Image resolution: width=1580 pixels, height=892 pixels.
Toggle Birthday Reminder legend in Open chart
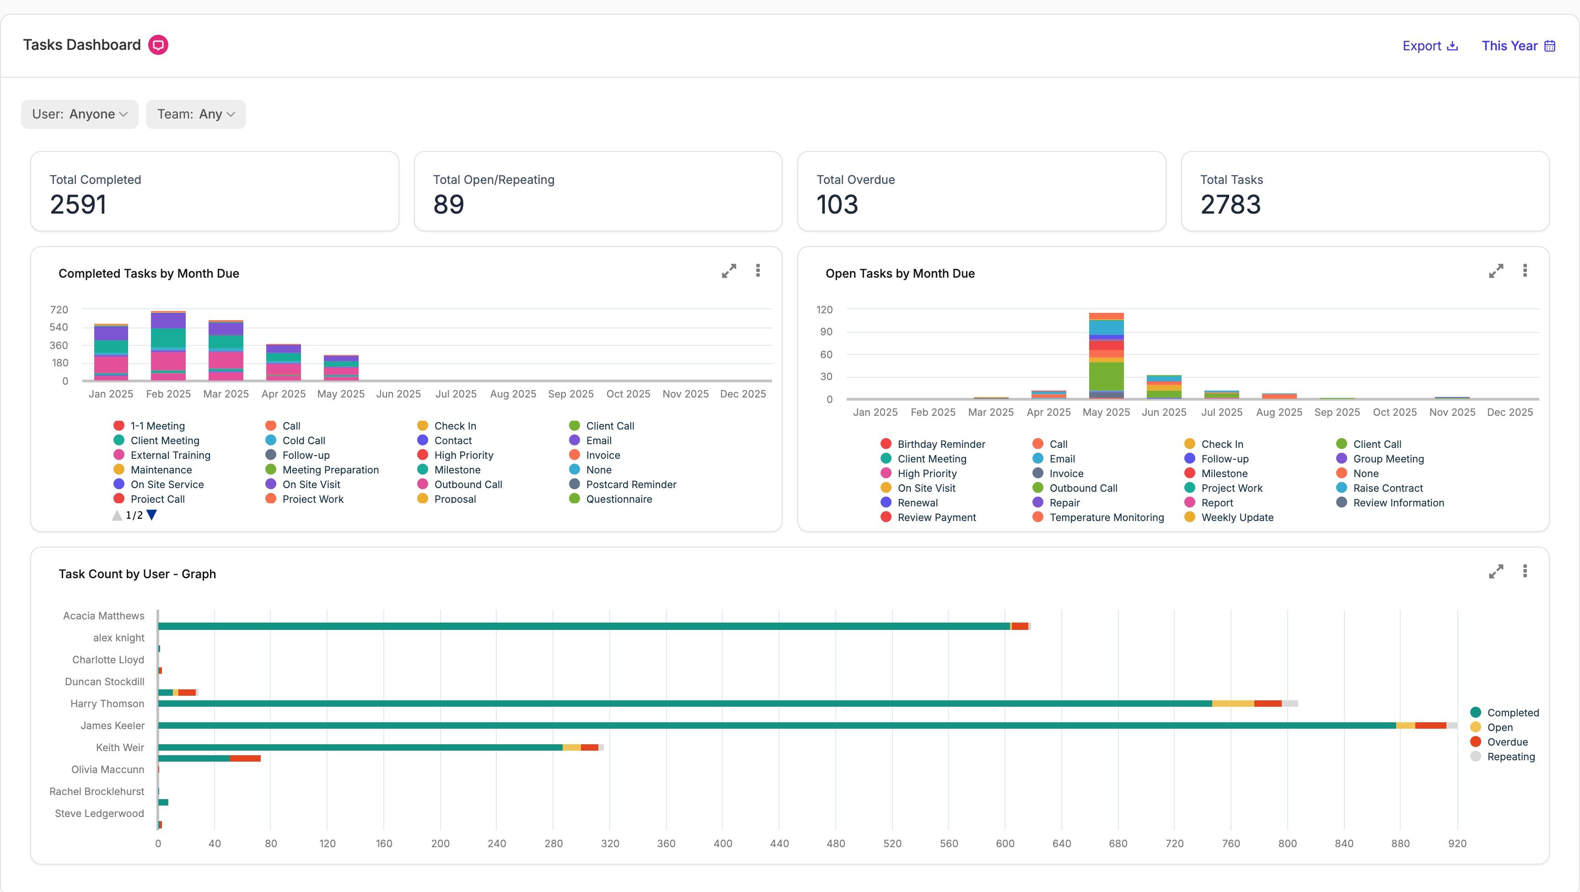coord(932,444)
